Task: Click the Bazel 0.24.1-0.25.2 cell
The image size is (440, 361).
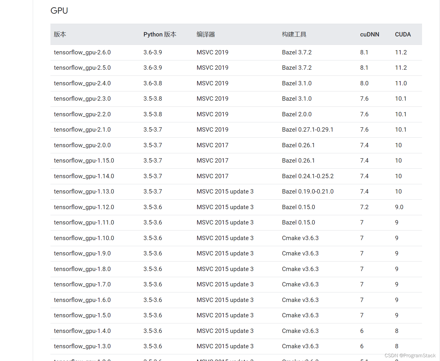Action: [308, 176]
